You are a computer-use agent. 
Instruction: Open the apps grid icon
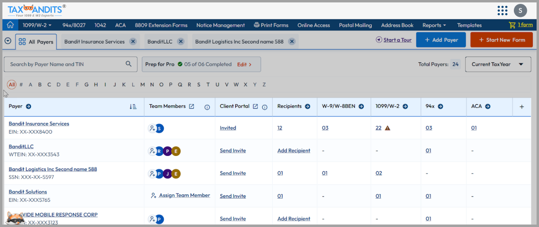[502, 10]
